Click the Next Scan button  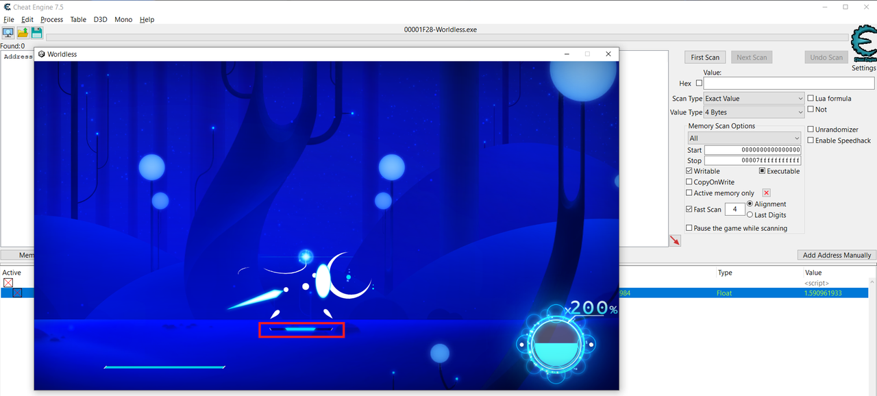pos(752,58)
